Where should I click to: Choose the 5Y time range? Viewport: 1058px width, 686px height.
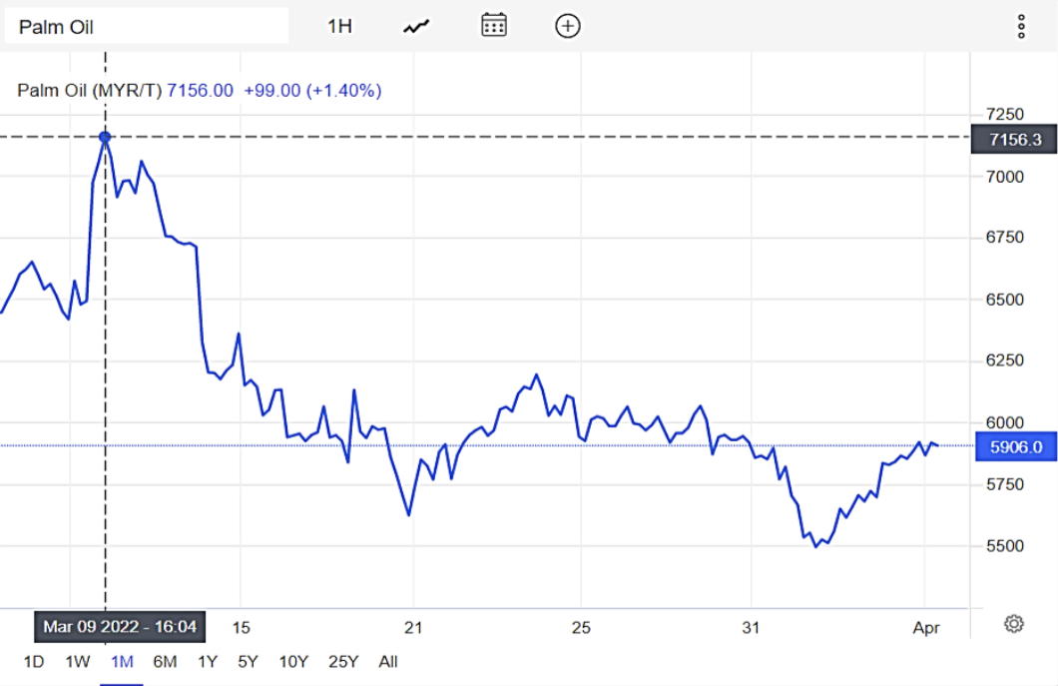(x=249, y=661)
